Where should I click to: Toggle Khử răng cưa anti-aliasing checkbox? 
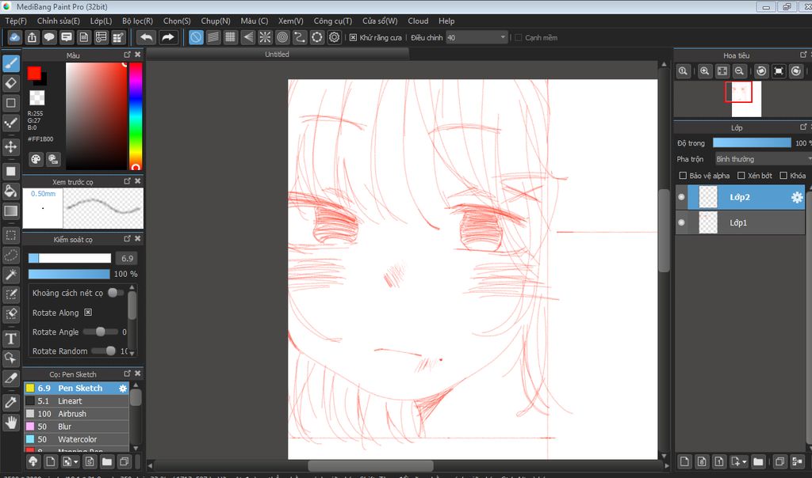(x=353, y=38)
